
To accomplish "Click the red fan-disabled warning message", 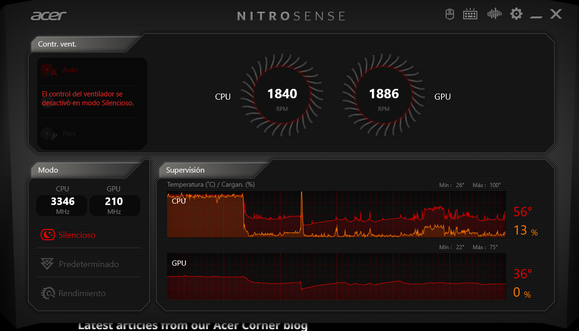I will (x=88, y=98).
